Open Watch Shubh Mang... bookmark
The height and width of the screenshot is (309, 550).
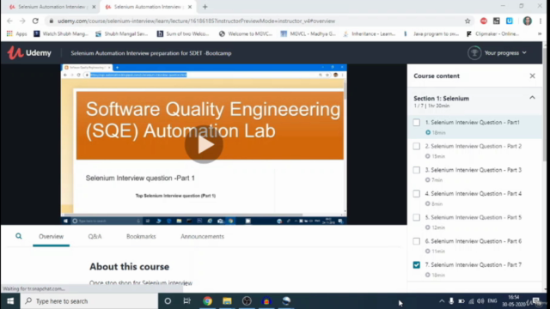point(61,33)
